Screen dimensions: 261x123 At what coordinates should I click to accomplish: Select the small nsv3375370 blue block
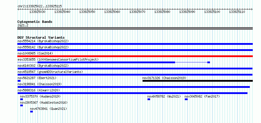pyautogui.click(x=21, y=99)
